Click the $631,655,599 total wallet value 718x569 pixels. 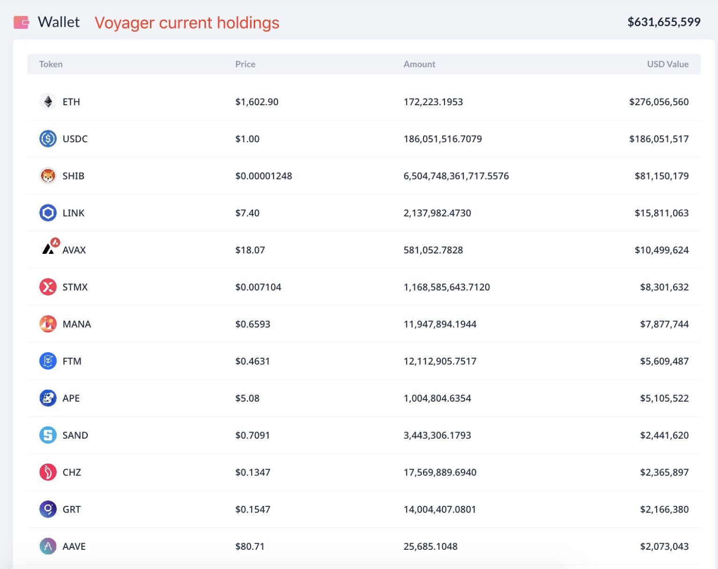663,22
